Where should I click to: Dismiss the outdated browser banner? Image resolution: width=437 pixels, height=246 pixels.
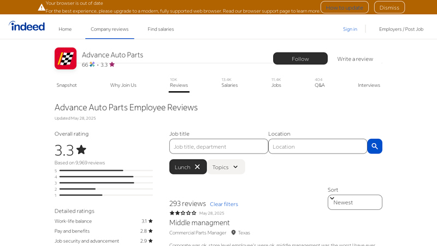click(x=389, y=8)
